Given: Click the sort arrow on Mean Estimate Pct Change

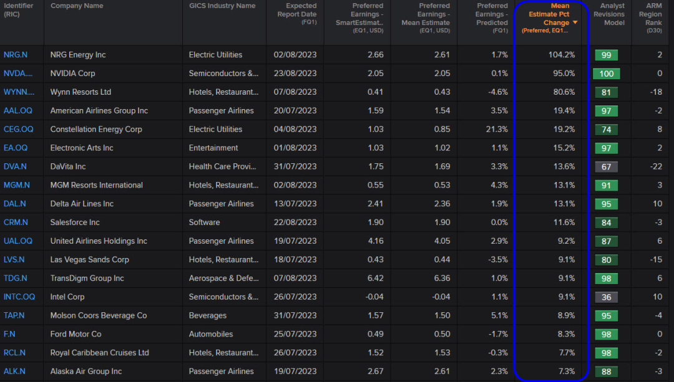Looking at the screenshot, I should pos(575,22).
